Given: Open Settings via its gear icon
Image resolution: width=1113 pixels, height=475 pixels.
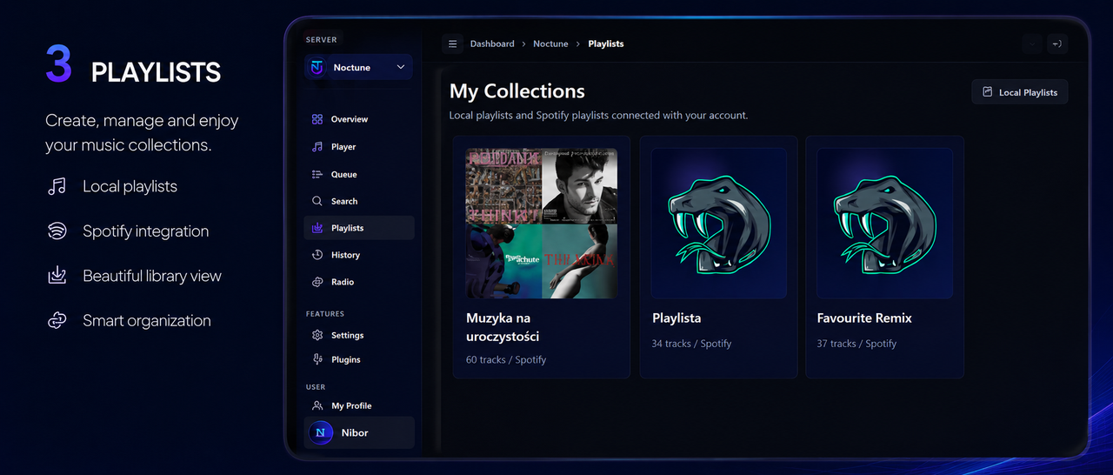Looking at the screenshot, I should click(317, 335).
